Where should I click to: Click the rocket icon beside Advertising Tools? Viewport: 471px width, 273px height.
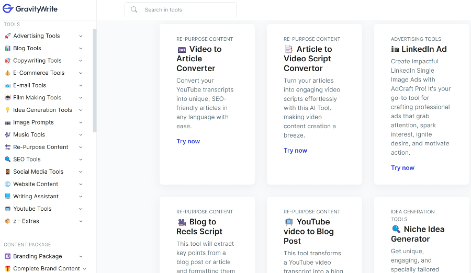click(8, 36)
